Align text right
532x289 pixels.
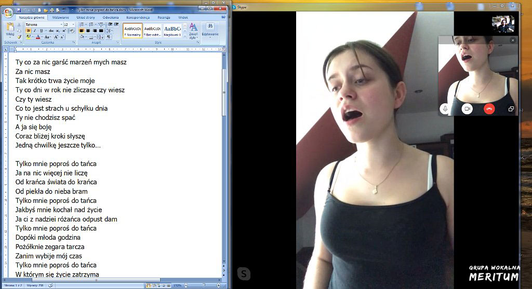point(95,31)
